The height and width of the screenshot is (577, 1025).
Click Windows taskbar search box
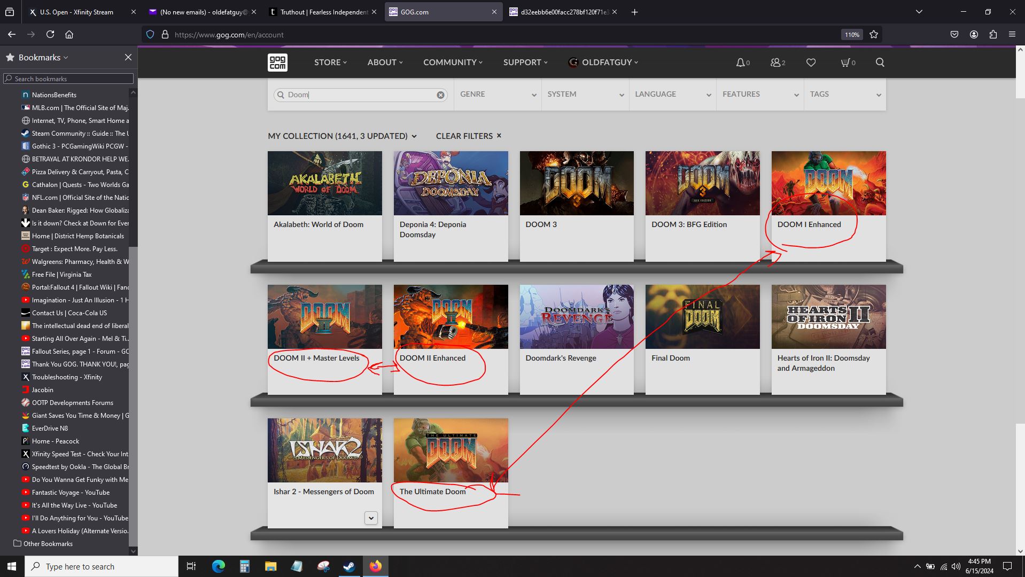(102, 566)
